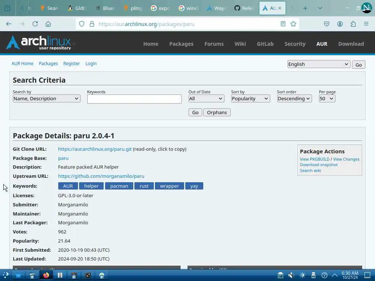Open the Search by dropdown
Viewport: 375px width, 281px height.
(47, 98)
